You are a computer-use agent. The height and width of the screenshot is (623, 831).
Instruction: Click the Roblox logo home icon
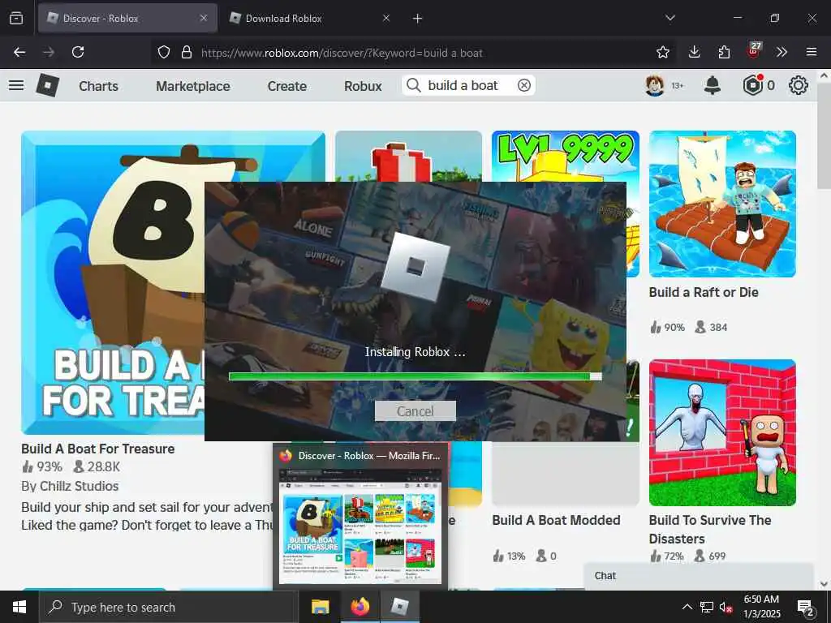click(48, 85)
